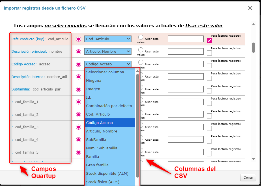Select pink column radio for cod_familia_3 row
Screen dimensions: 261x186
79,127
